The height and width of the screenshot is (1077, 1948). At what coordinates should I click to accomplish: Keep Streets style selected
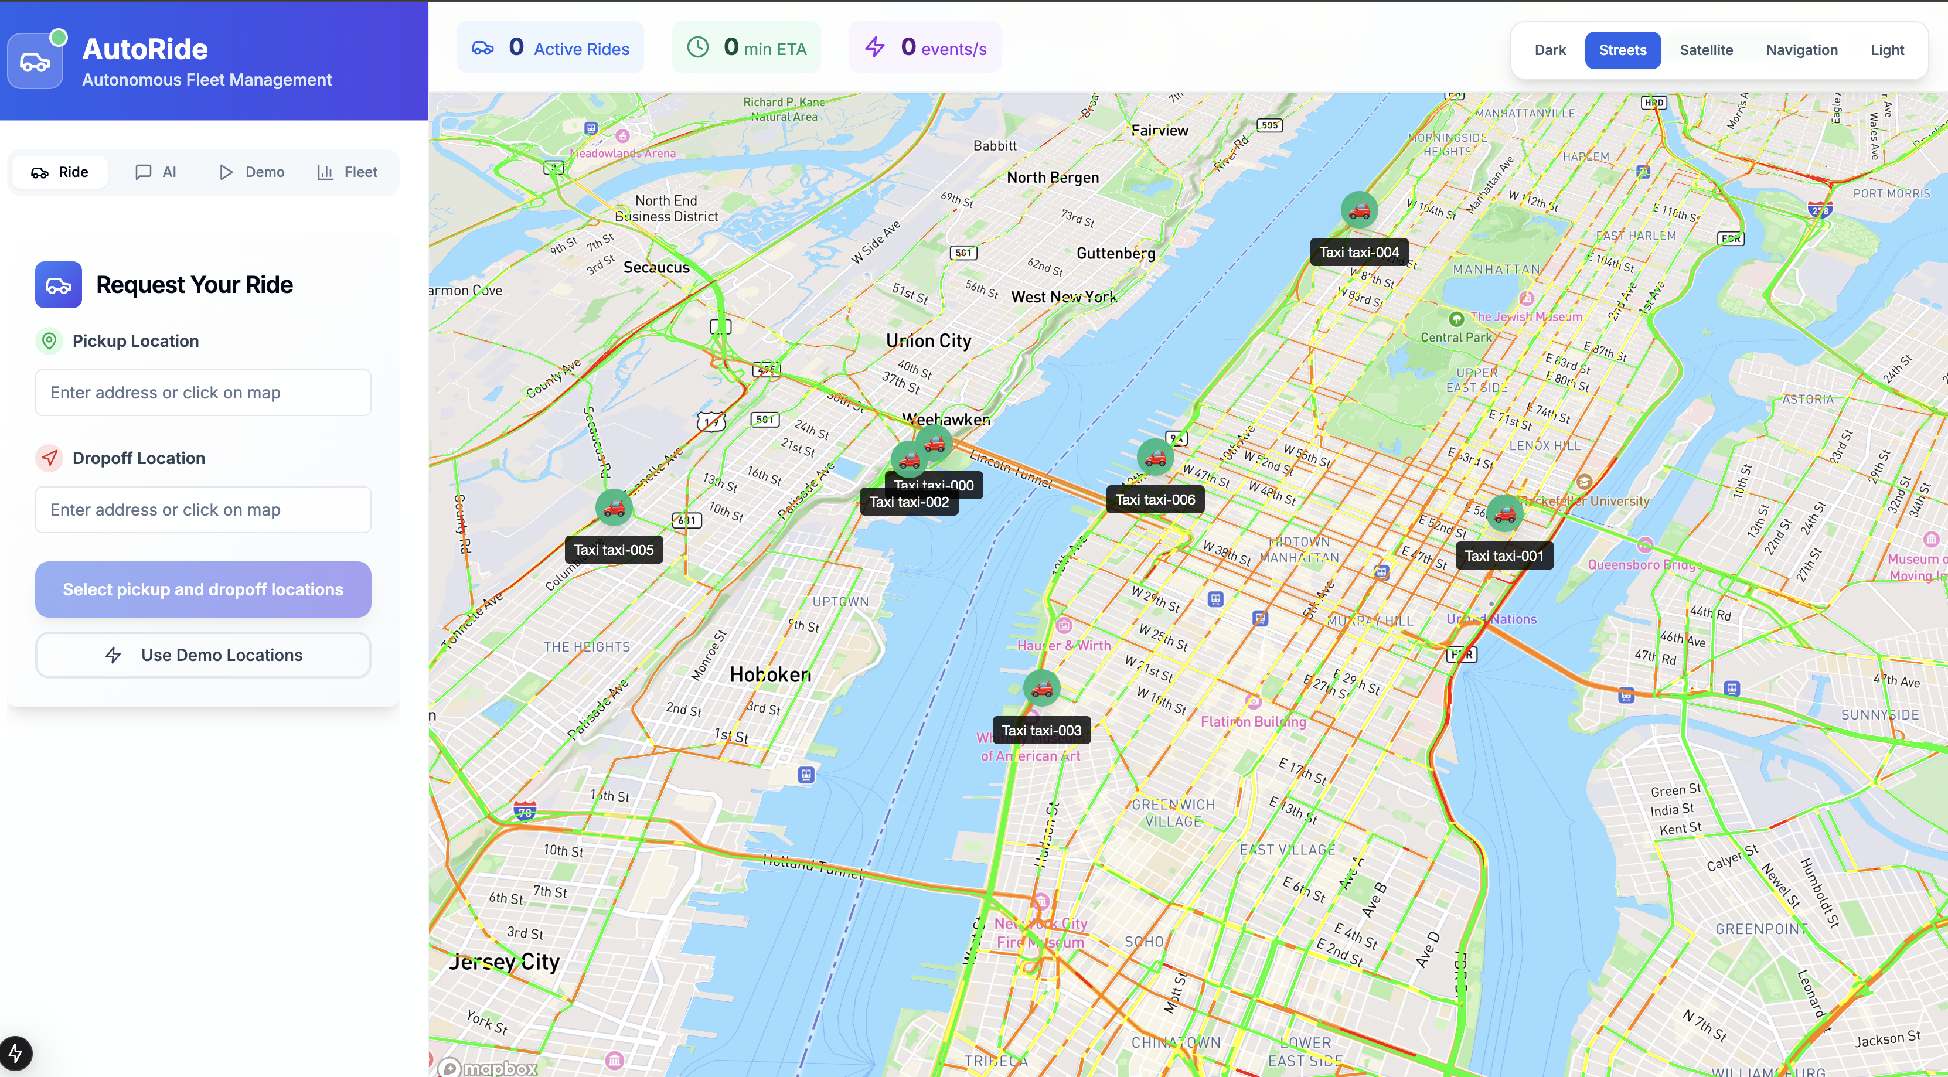click(x=1623, y=50)
